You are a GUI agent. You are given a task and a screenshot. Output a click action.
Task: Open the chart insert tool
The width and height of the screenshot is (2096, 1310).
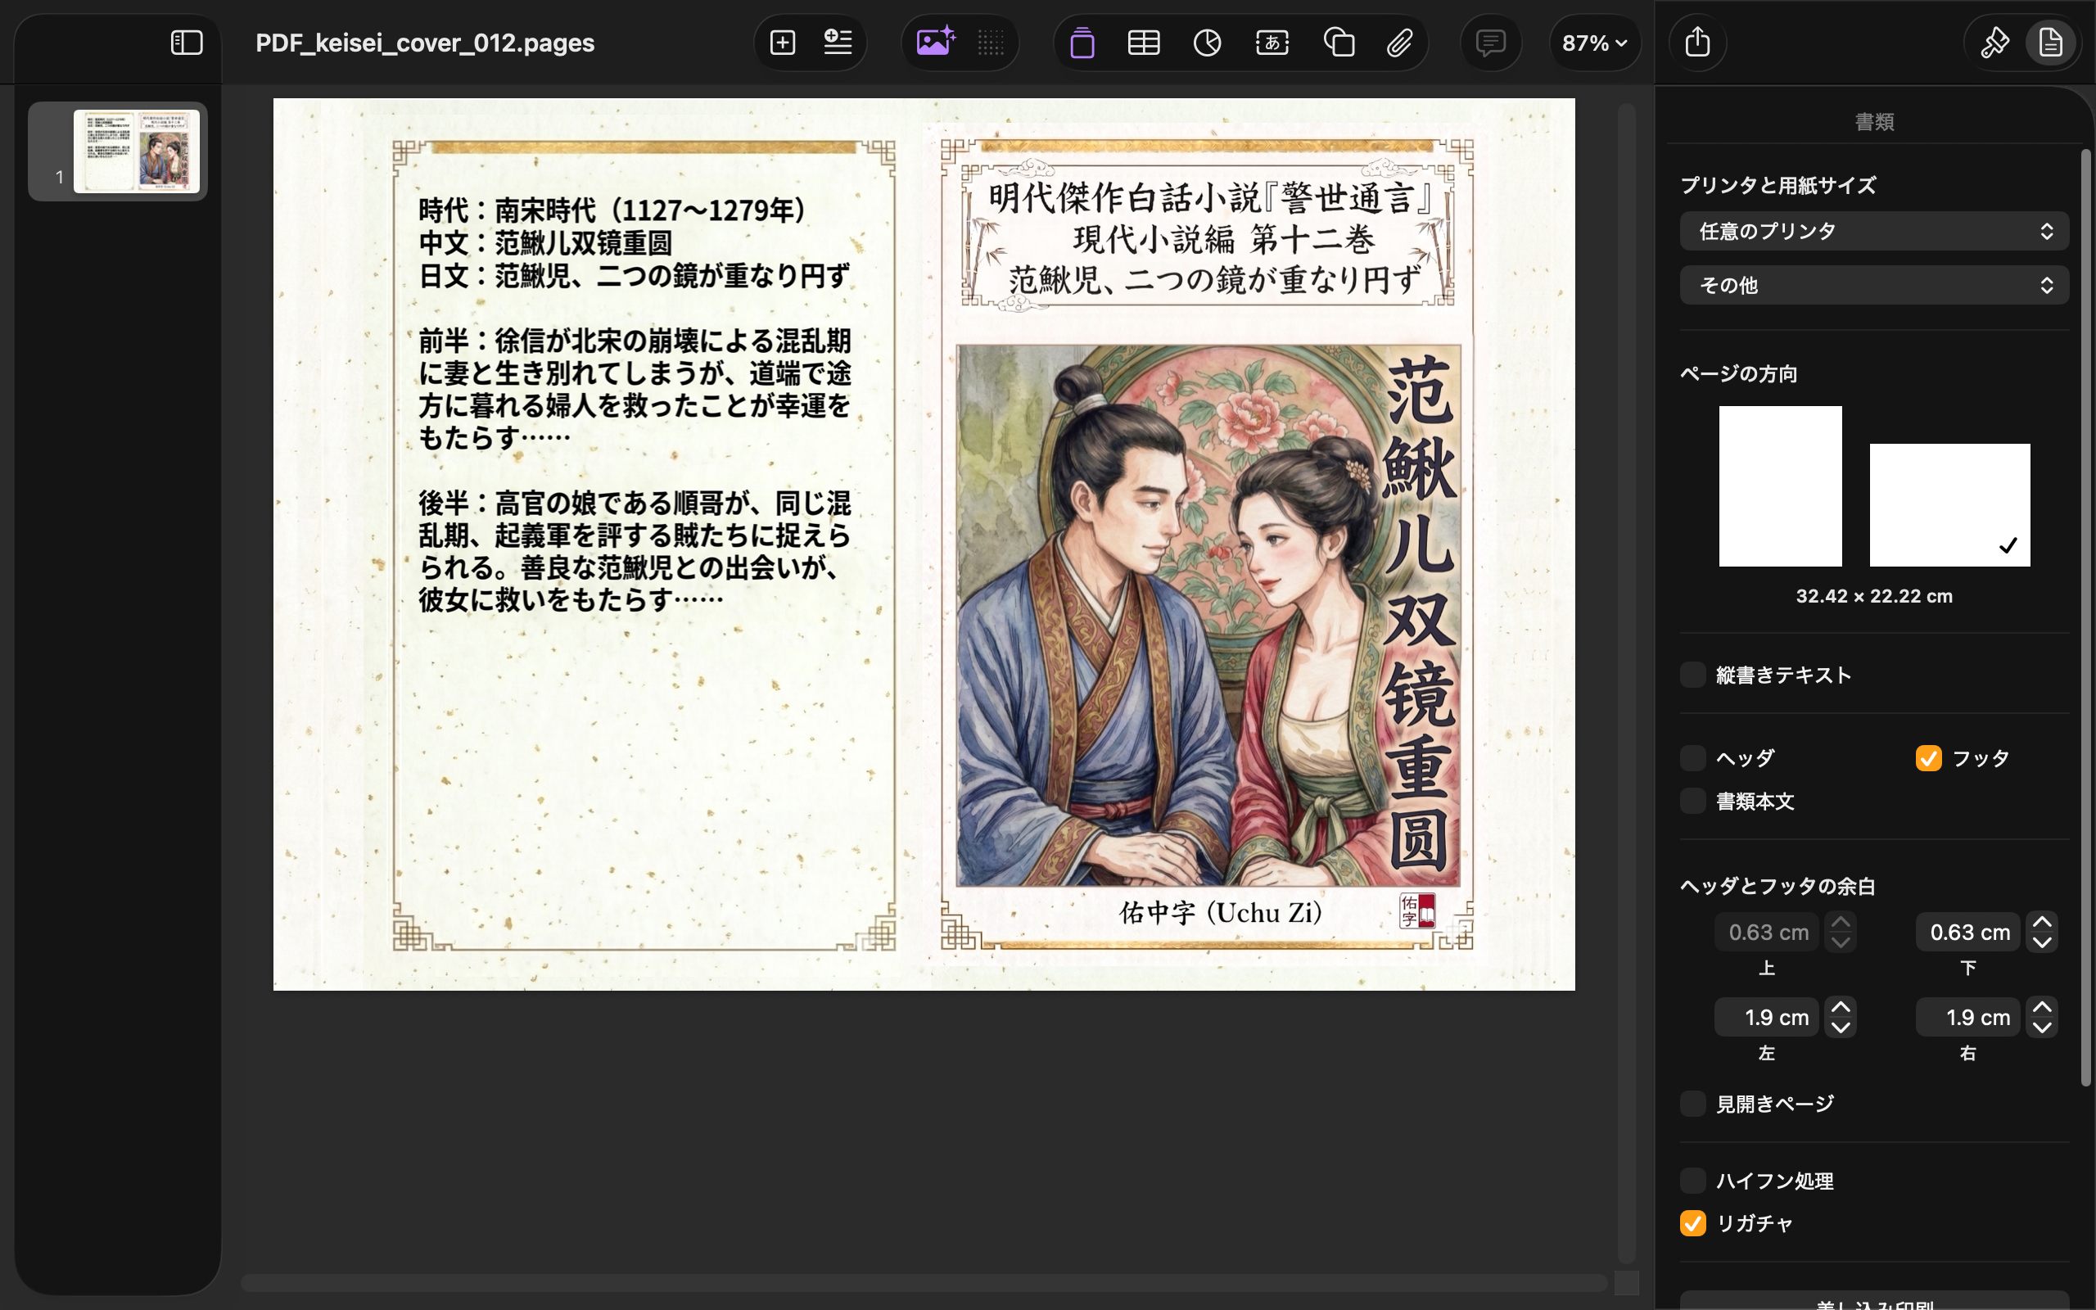click(x=1207, y=43)
